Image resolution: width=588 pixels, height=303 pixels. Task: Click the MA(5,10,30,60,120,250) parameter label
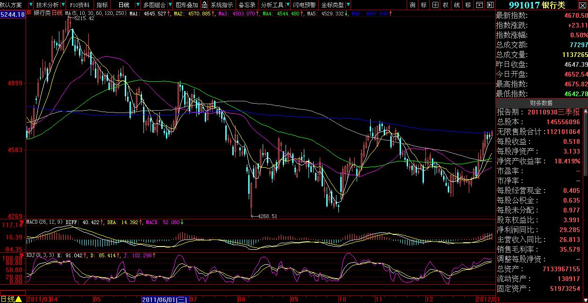tap(96, 13)
